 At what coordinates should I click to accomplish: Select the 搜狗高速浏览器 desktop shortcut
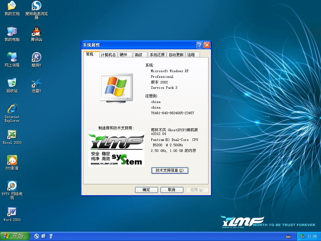coord(37,6)
